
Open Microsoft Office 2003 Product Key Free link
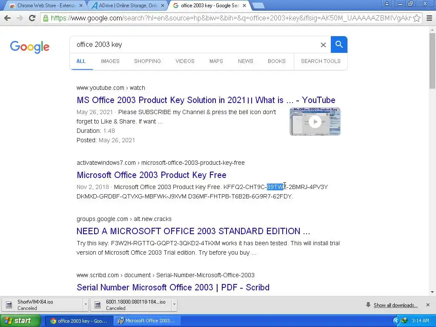(x=152, y=175)
